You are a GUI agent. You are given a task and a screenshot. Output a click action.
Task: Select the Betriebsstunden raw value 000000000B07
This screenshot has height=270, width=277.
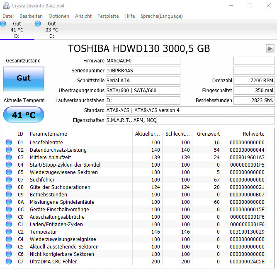247,194
